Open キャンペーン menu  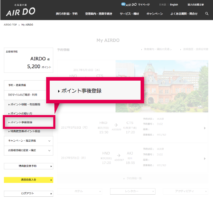coord(154,14)
